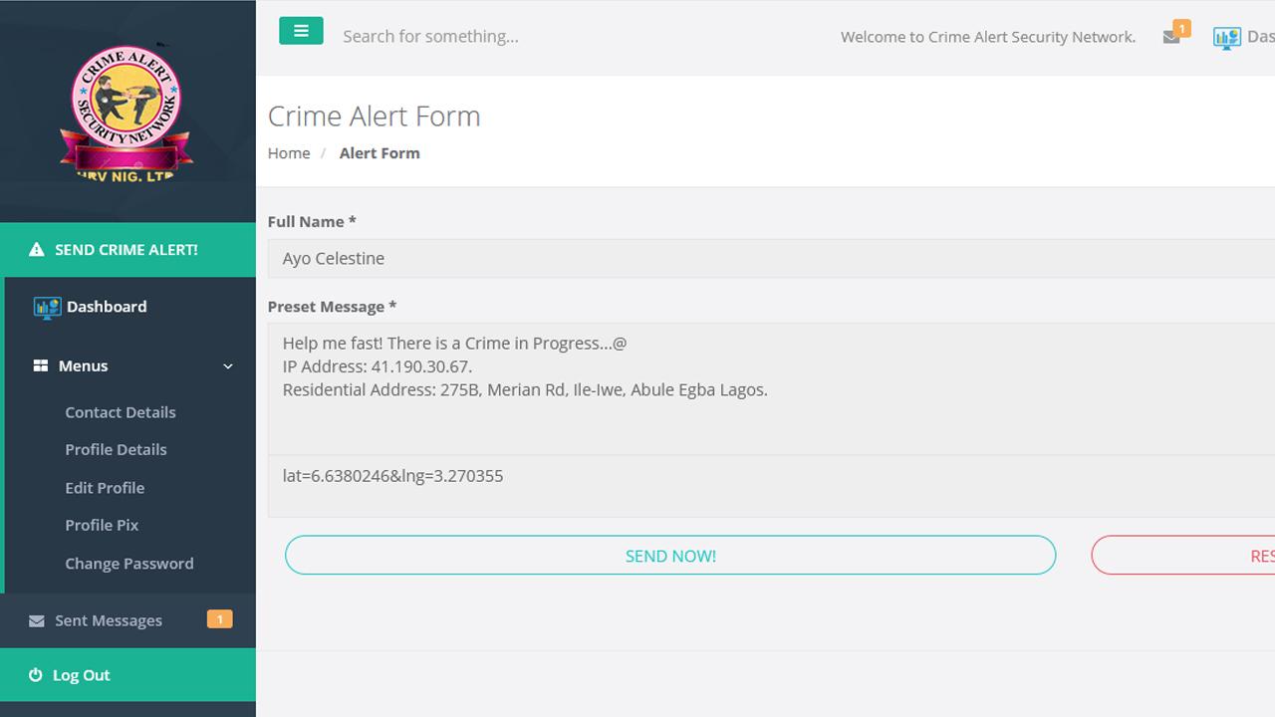Click the SEND NOW! button
The height and width of the screenshot is (717, 1275).
[670, 556]
